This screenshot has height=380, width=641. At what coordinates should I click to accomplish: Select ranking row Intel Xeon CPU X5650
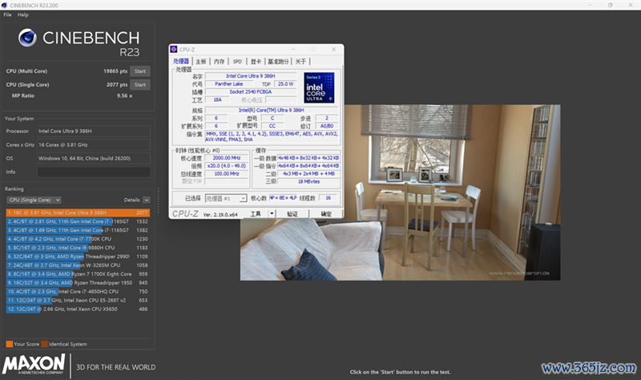coord(78,309)
